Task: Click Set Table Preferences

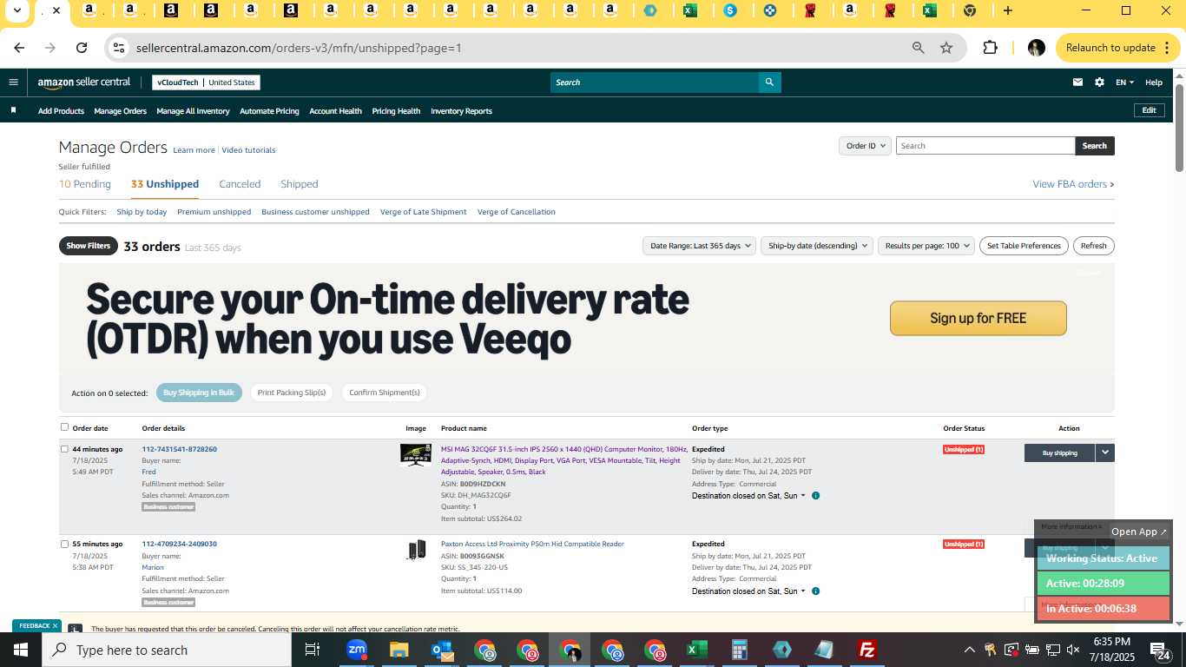Action: coord(1024,246)
